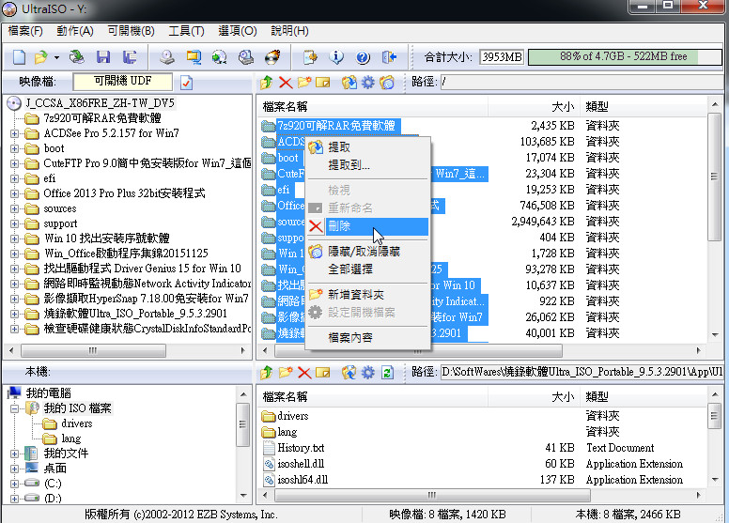Image resolution: width=729 pixels, height=523 pixels.
Task: Open the 選項(O) menu
Action: point(238,31)
